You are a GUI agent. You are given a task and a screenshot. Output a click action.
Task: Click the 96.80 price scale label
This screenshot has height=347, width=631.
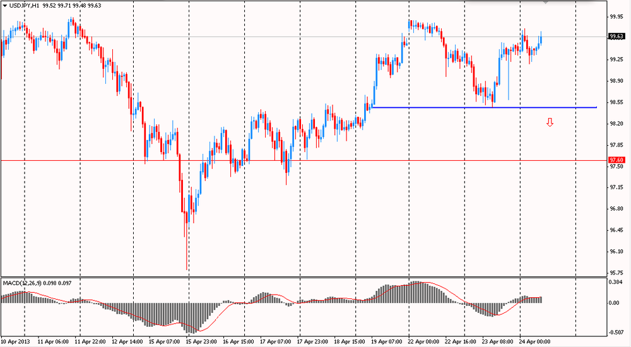616,209
